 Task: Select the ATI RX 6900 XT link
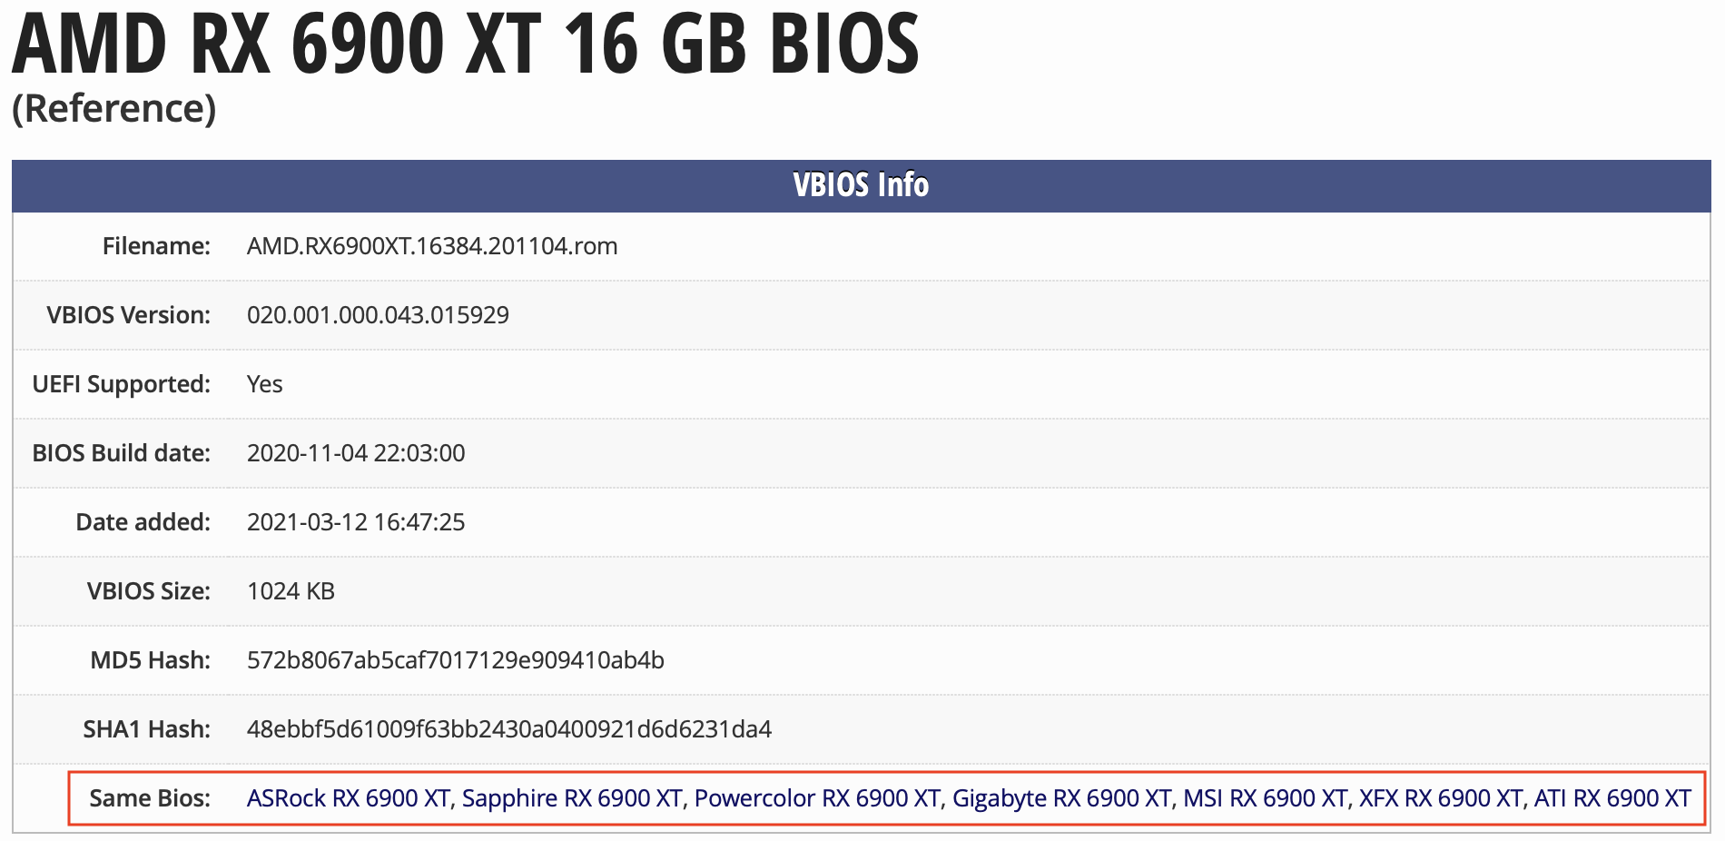(x=1612, y=798)
